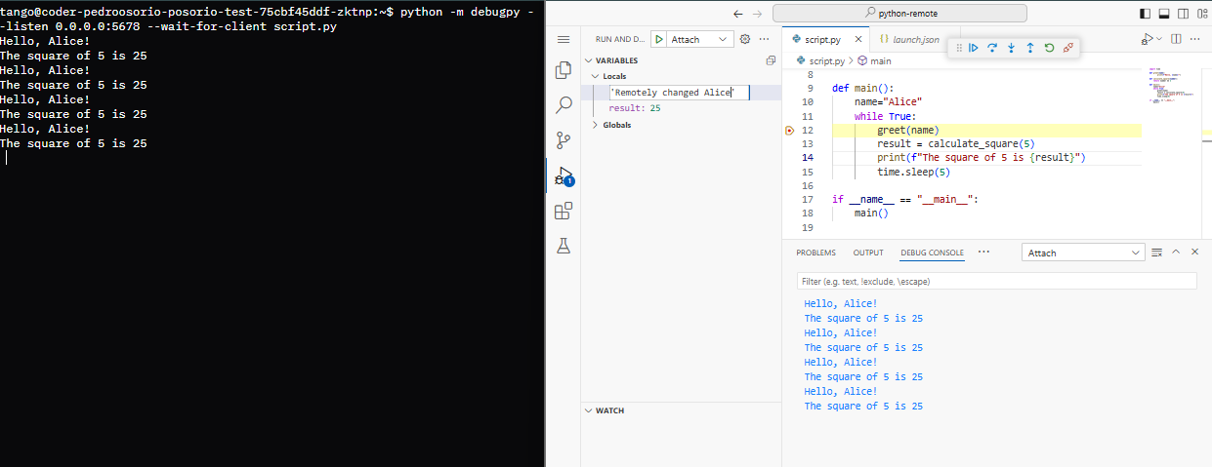Screen dimensions: 1212x467
Task: Click Continue in the debug toolbar
Action: tap(974, 48)
